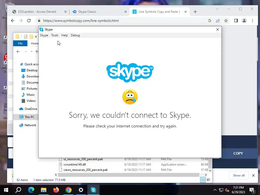This screenshot has width=260, height=195.
Task: Click the COPY button on the webpage
Action: pos(238,153)
